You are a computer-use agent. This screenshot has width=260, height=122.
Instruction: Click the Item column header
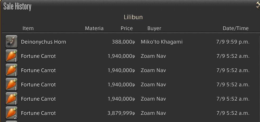(x=28, y=28)
